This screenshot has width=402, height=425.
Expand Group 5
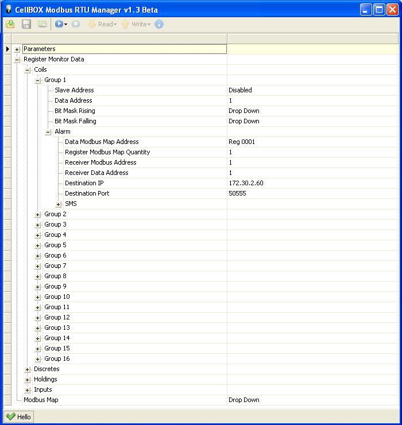[38, 245]
